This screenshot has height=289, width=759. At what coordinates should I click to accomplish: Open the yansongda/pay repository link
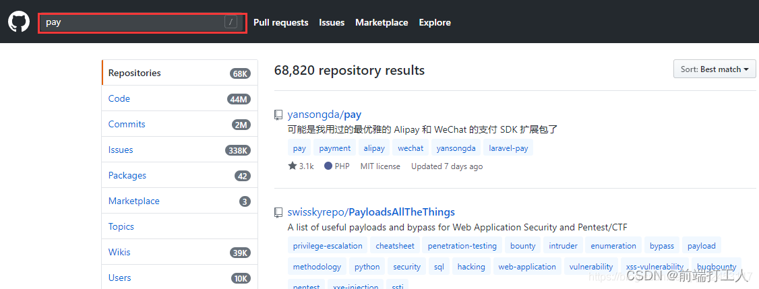pyautogui.click(x=324, y=115)
